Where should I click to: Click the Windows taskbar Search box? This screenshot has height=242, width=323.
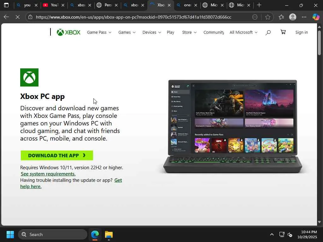[53, 234]
